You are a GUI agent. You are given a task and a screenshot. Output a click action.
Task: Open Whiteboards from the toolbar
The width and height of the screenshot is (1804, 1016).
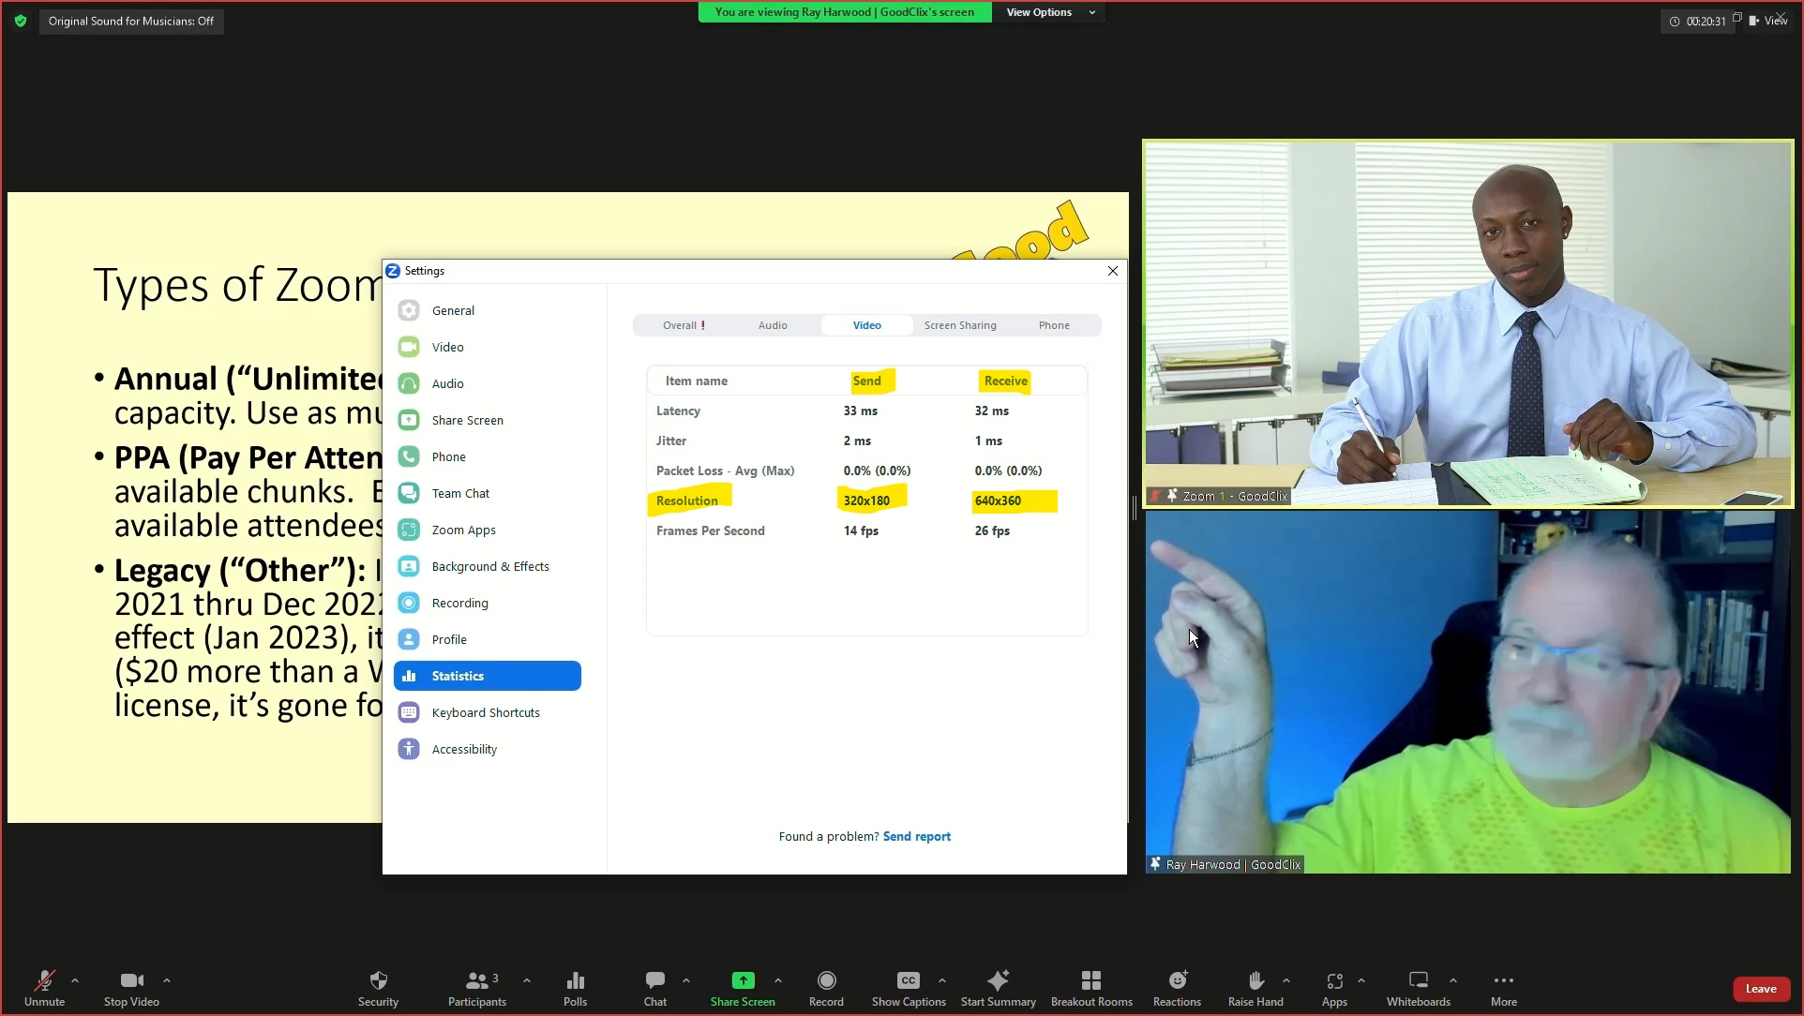tap(1418, 980)
